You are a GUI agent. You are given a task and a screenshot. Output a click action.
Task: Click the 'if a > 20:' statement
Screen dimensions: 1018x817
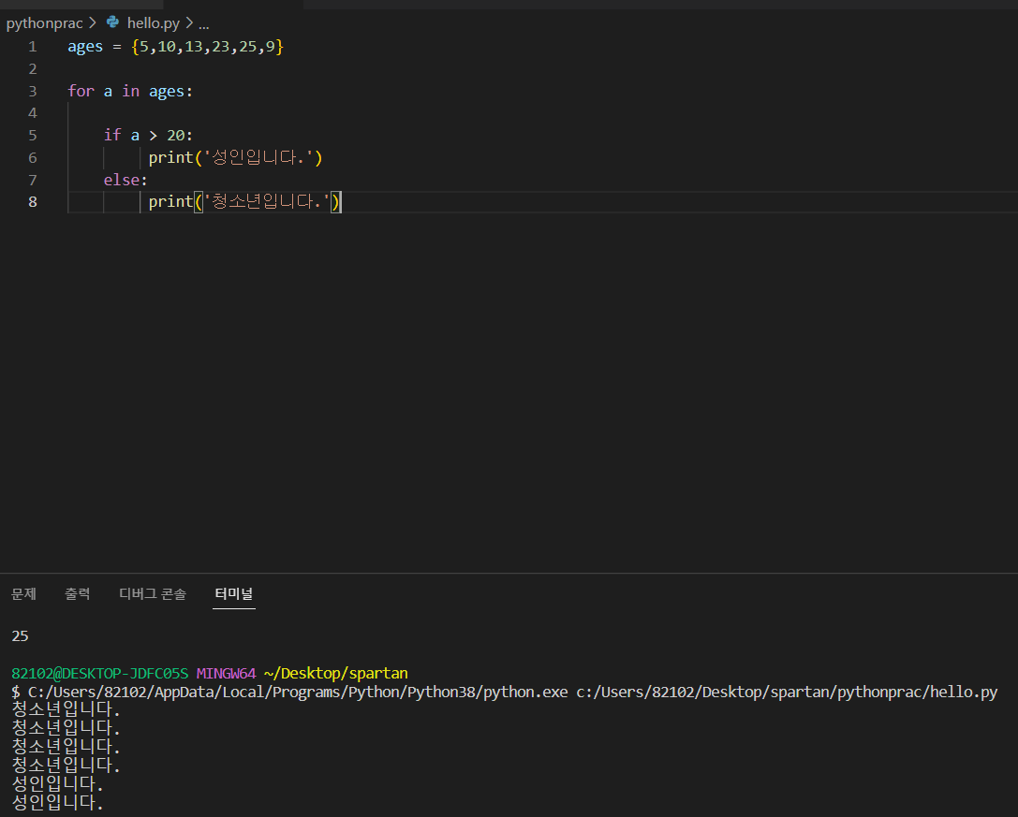(148, 135)
